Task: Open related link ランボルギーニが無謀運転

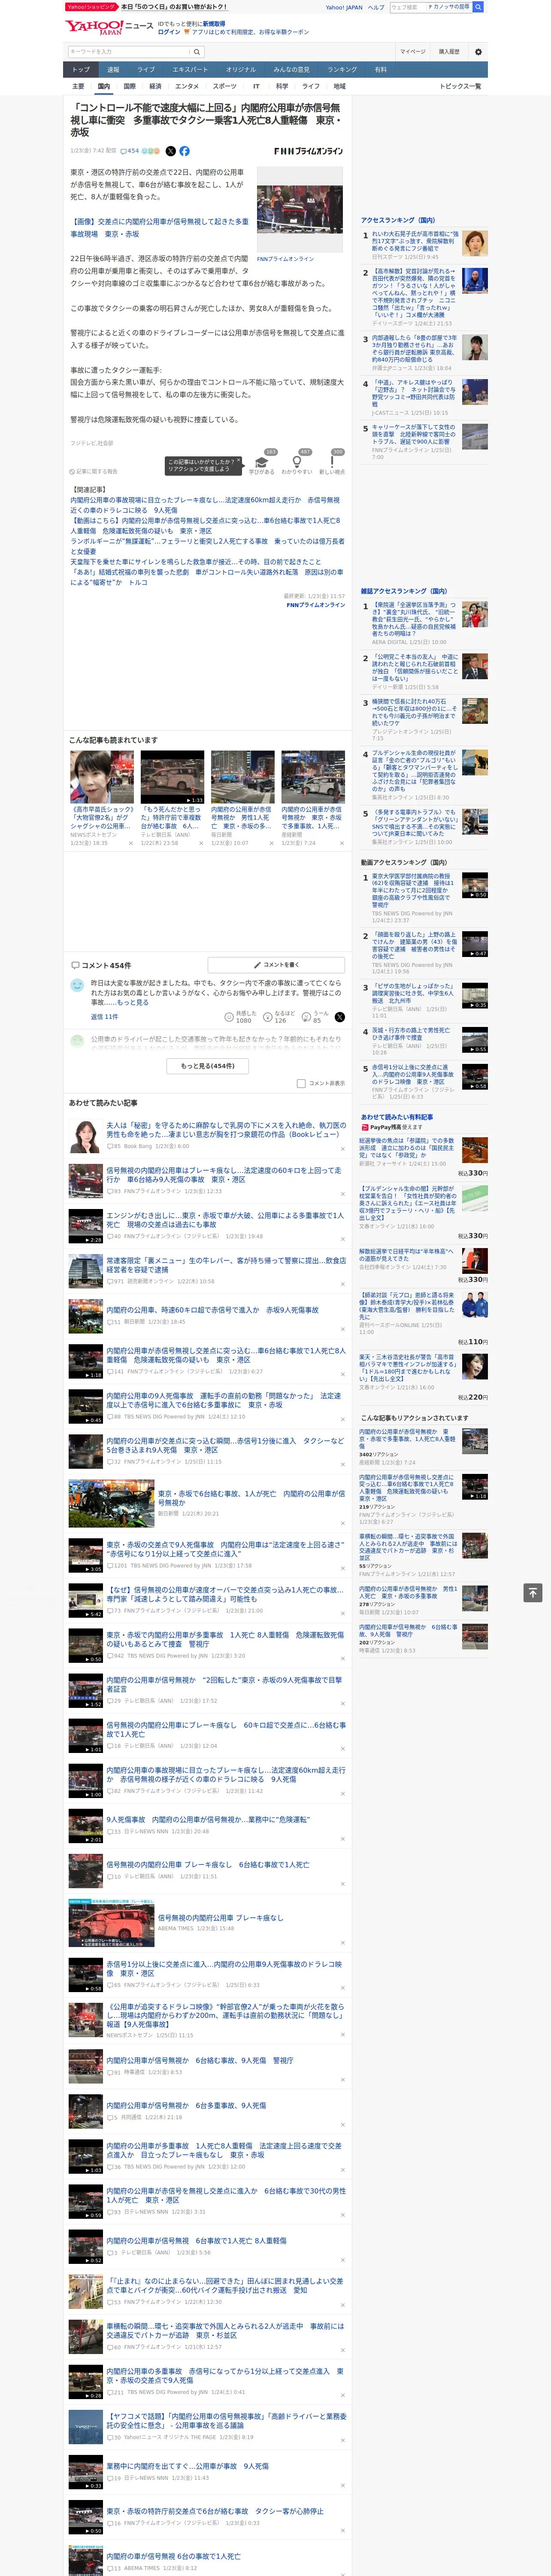Action: [x=207, y=546]
